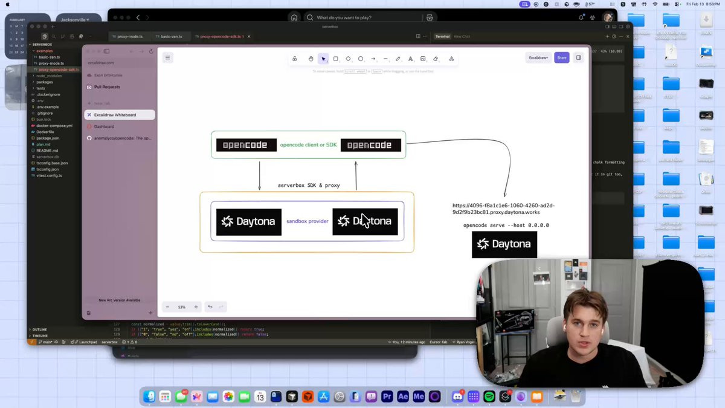The height and width of the screenshot is (408, 725).
Task: Switch to the Terminal panel tab
Action: coord(443,36)
